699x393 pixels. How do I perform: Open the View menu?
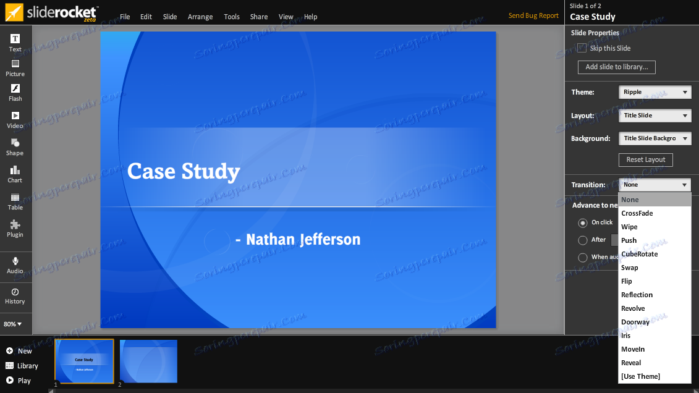286,17
